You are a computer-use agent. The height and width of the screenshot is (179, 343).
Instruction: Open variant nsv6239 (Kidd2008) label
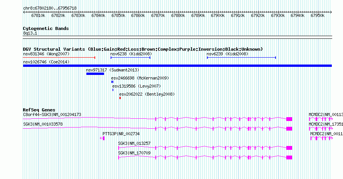point(227,54)
